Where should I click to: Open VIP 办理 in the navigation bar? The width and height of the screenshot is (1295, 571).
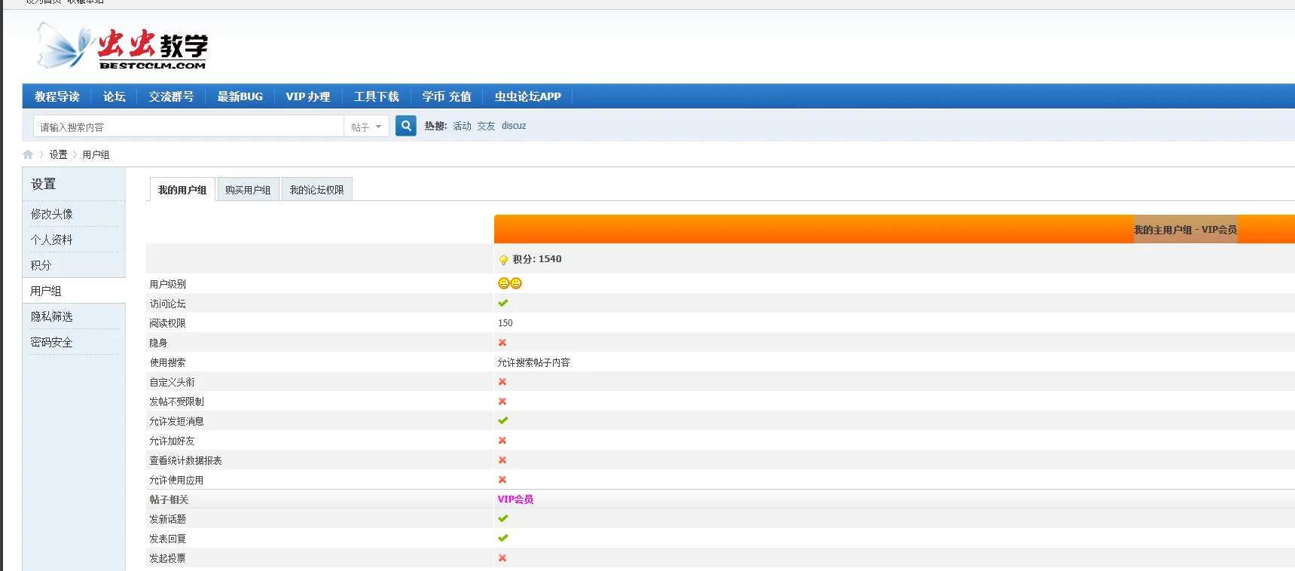[308, 96]
